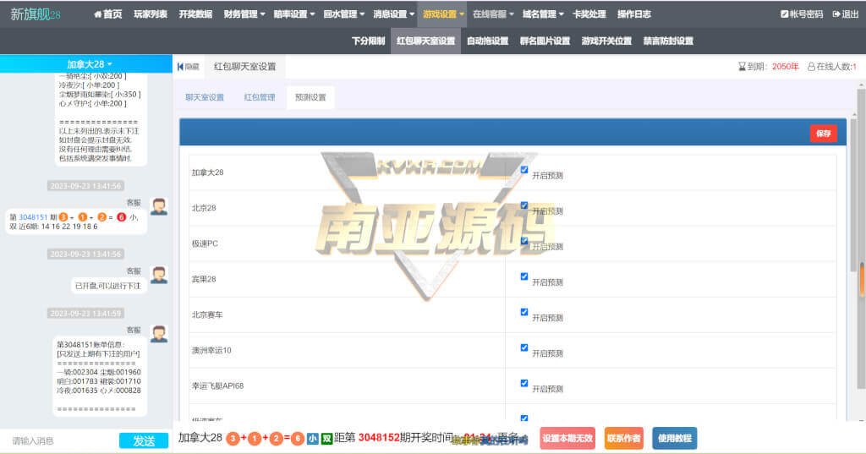Toggle 开启预测 checkbox for 北京赛车
This screenshot has height=454, width=866.
(524, 312)
